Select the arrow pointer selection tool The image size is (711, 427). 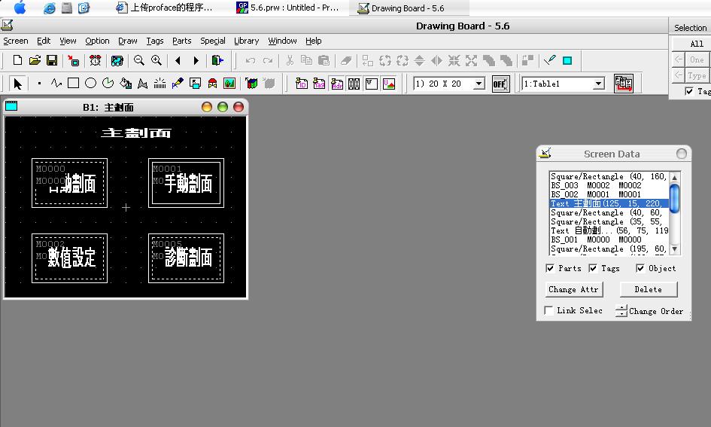click(x=18, y=84)
